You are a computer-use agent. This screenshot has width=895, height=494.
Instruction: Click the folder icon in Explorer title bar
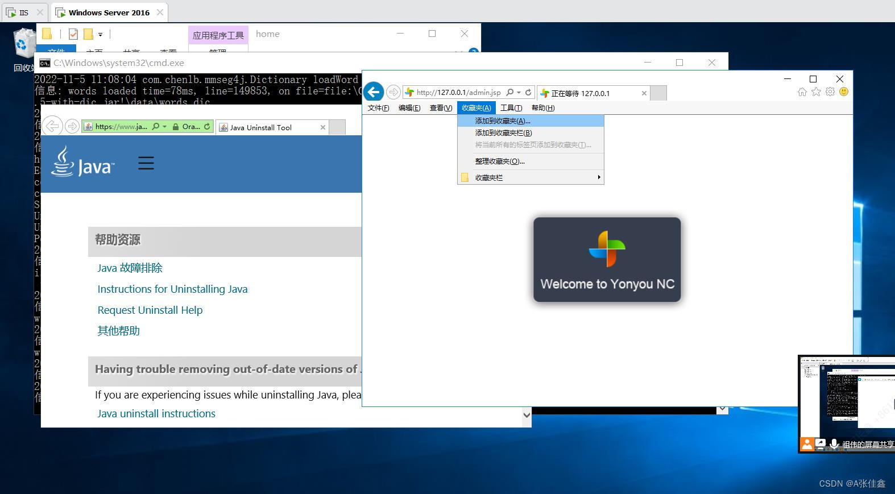(47, 34)
